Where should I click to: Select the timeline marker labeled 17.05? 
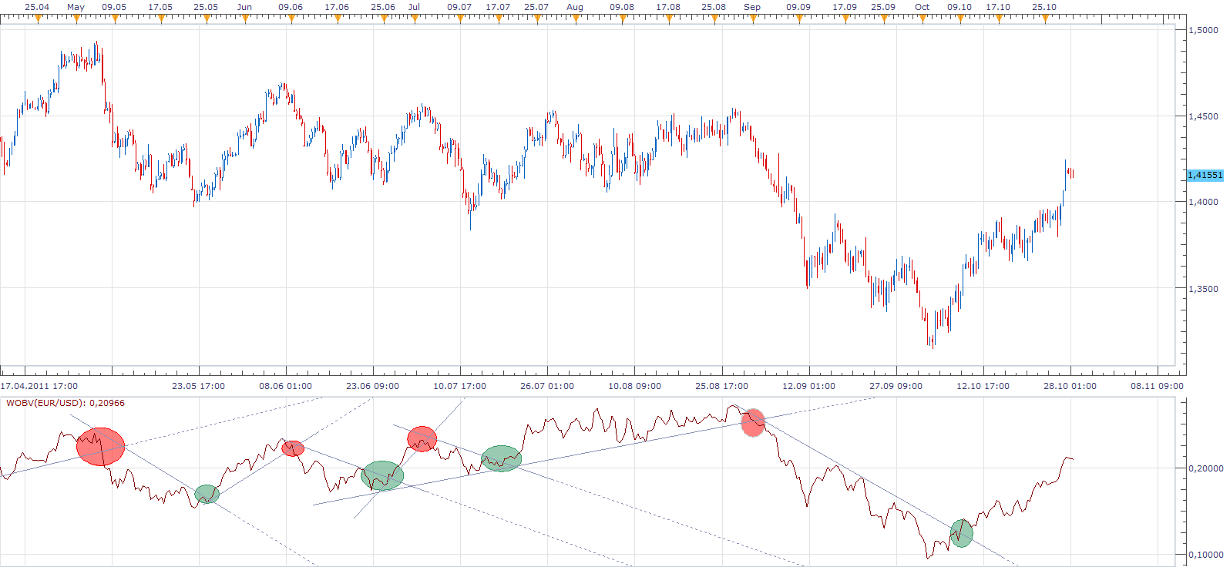coord(160,19)
